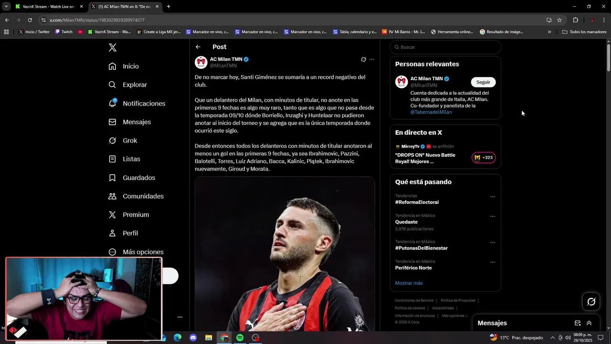Screen dimensions: 611x344
Task: Open Spotify from the taskbar
Action: 240,338
